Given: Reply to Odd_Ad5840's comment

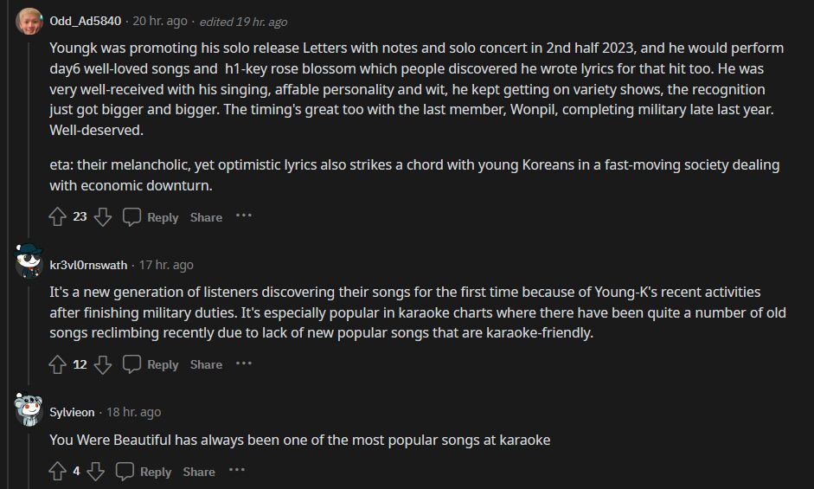Looking at the screenshot, I should [151, 217].
